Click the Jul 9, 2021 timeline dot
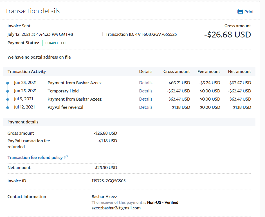This screenshot has height=217, width=265. click(8, 99)
